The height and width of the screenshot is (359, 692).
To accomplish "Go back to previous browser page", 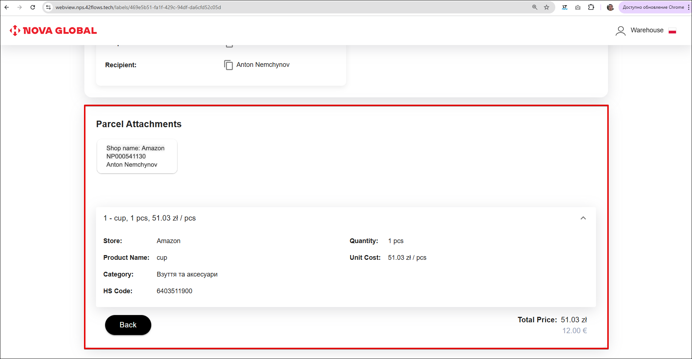I will click(7, 7).
